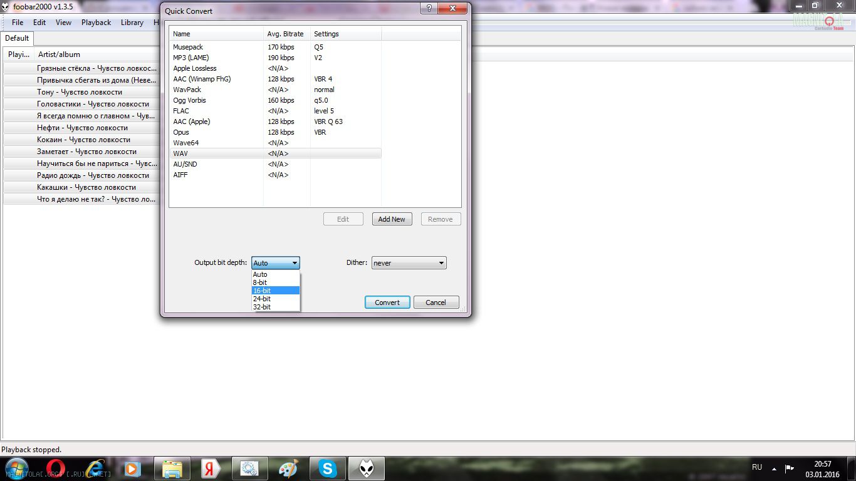Open Internet Explorer from the taskbar
This screenshot has height=481, width=856.
click(x=95, y=468)
